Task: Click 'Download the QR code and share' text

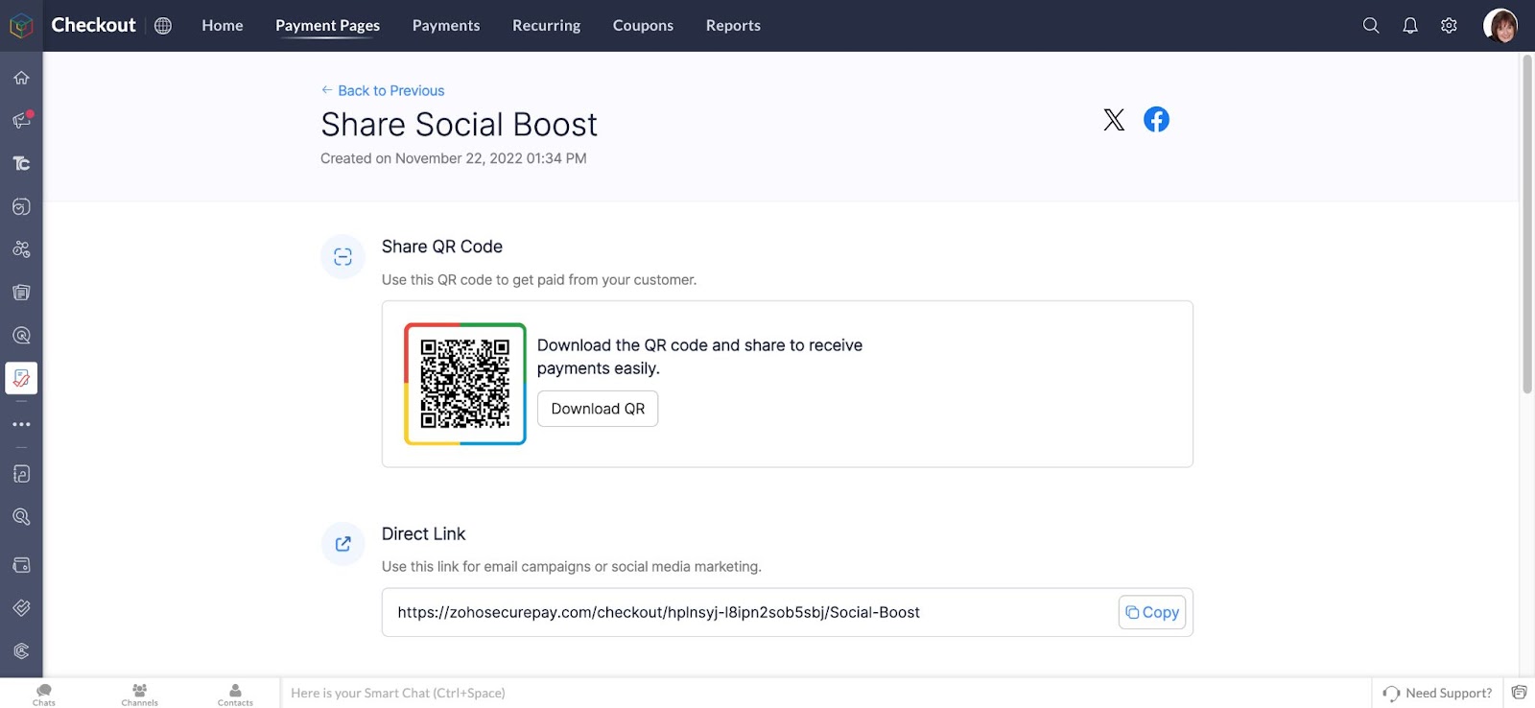Action: [x=699, y=357]
